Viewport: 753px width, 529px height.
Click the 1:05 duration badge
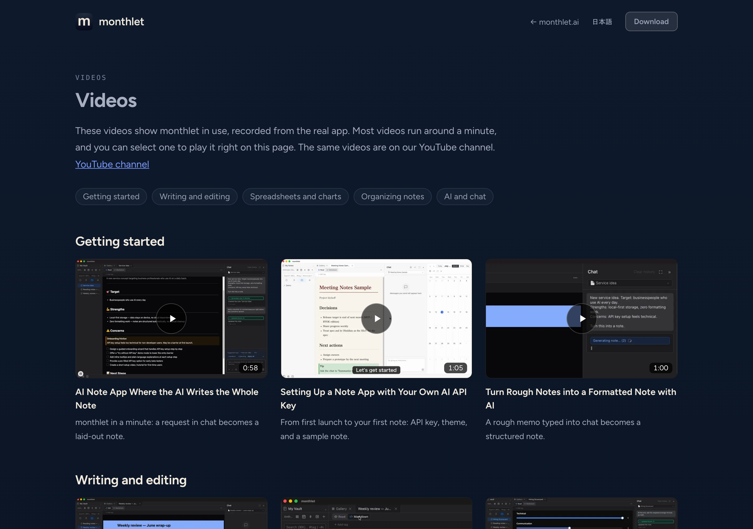(456, 368)
